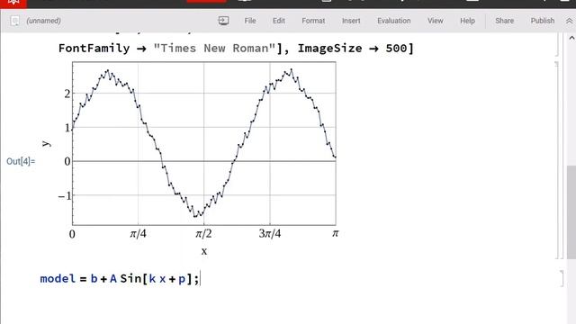The width and height of the screenshot is (576, 324).
Task: Open the Insert menu
Action: click(x=351, y=21)
